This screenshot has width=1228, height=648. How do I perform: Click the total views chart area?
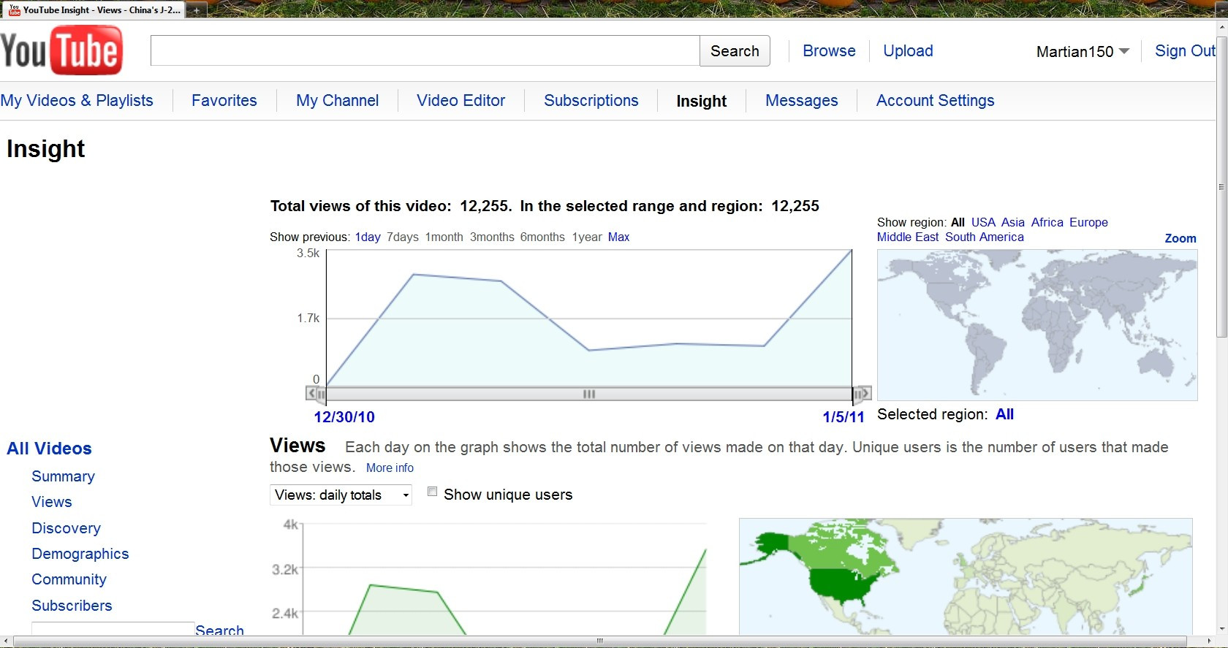(589, 318)
